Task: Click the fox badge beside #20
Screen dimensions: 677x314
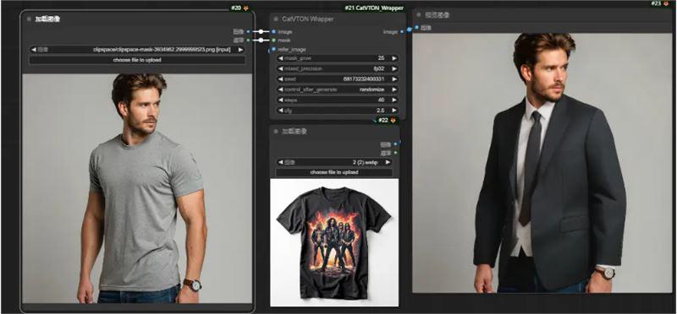Action: click(x=246, y=8)
